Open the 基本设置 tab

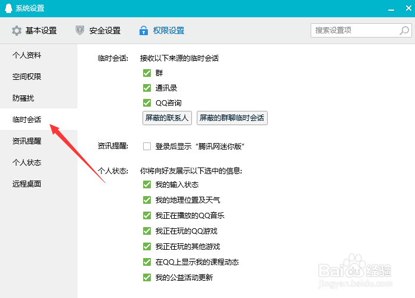pyautogui.click(x=35, y=31)
